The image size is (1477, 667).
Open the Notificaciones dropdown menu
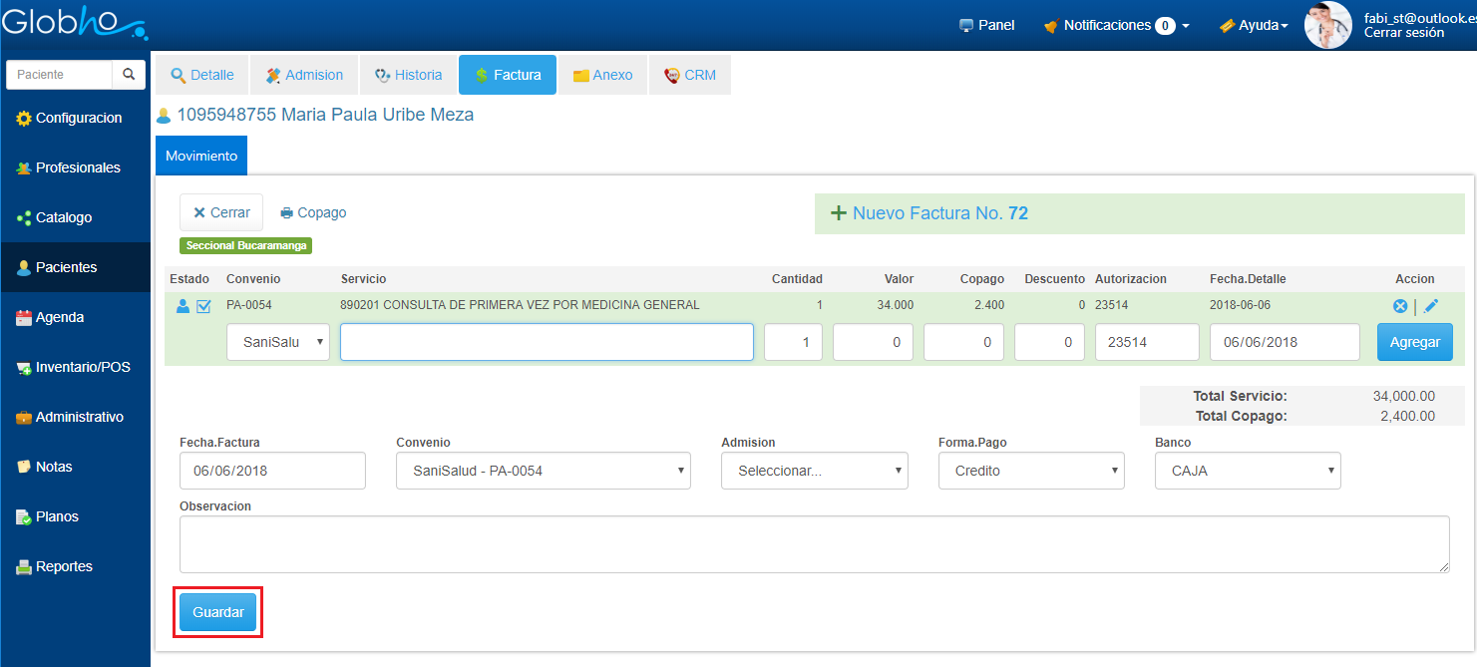point(1116,26)
